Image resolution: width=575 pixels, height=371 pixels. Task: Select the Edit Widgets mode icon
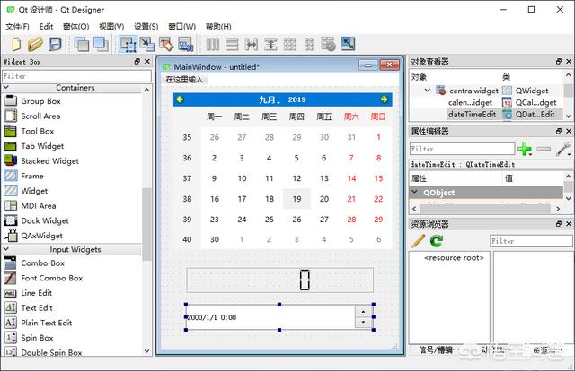pos(128,44)
